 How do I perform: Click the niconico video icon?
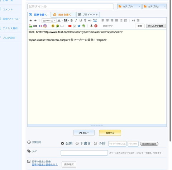point(75,26)
